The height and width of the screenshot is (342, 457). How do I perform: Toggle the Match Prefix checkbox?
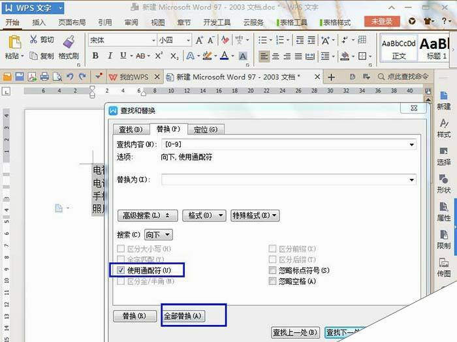point(272,249)
